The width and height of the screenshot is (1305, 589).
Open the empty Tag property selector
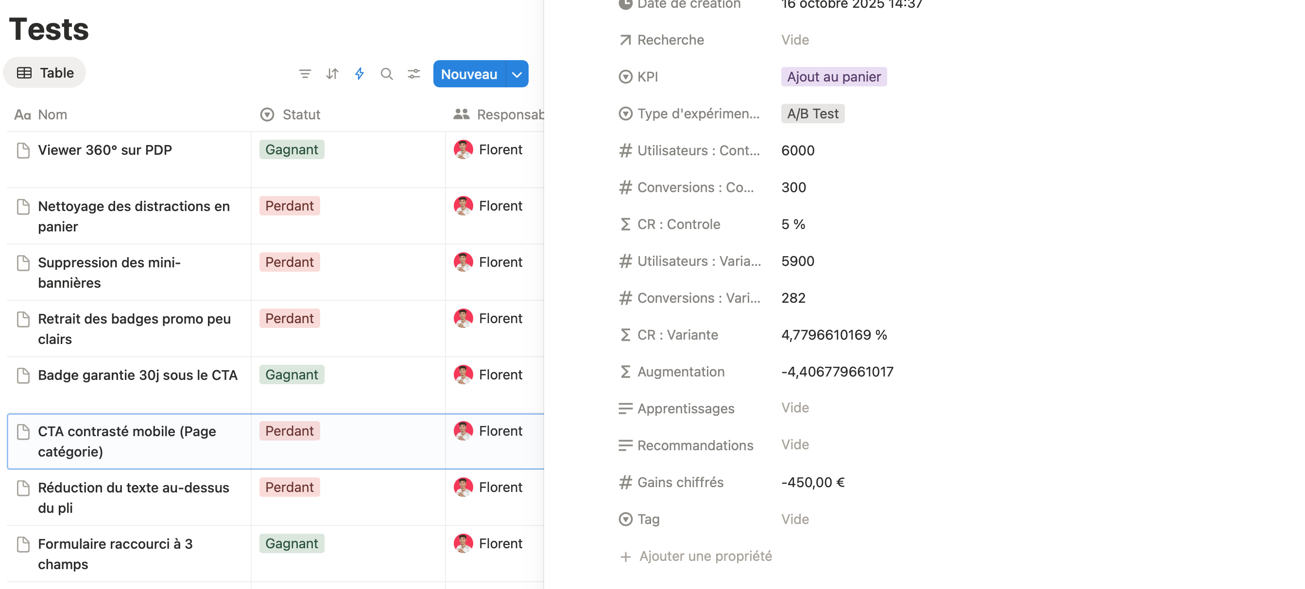pyautogui.click(x=795, y=519)
